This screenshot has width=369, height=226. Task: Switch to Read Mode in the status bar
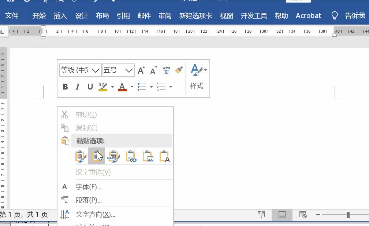tap(261, 214)
